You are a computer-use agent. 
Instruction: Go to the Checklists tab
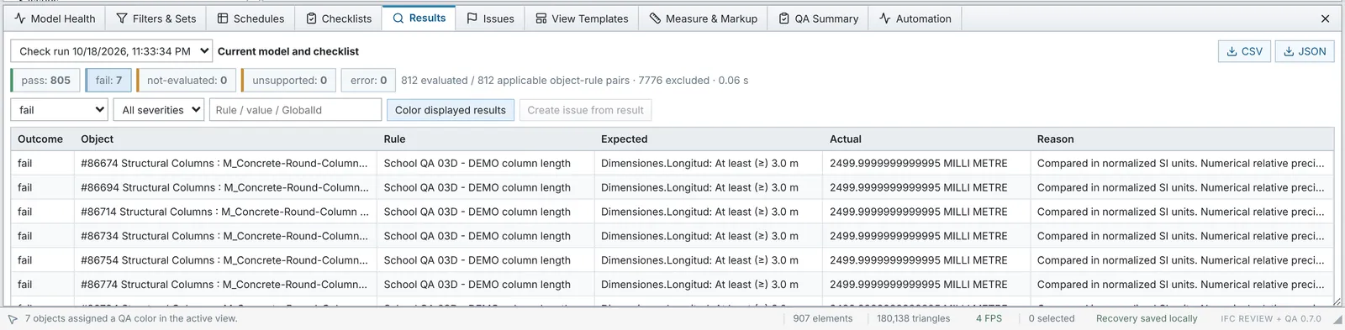[338, 18]
